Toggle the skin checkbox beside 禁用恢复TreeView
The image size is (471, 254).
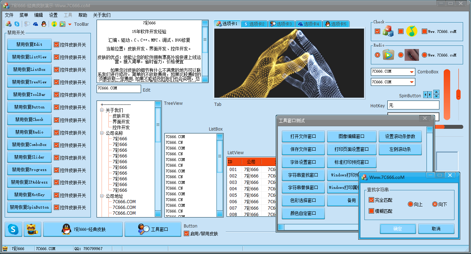(56, 82)
